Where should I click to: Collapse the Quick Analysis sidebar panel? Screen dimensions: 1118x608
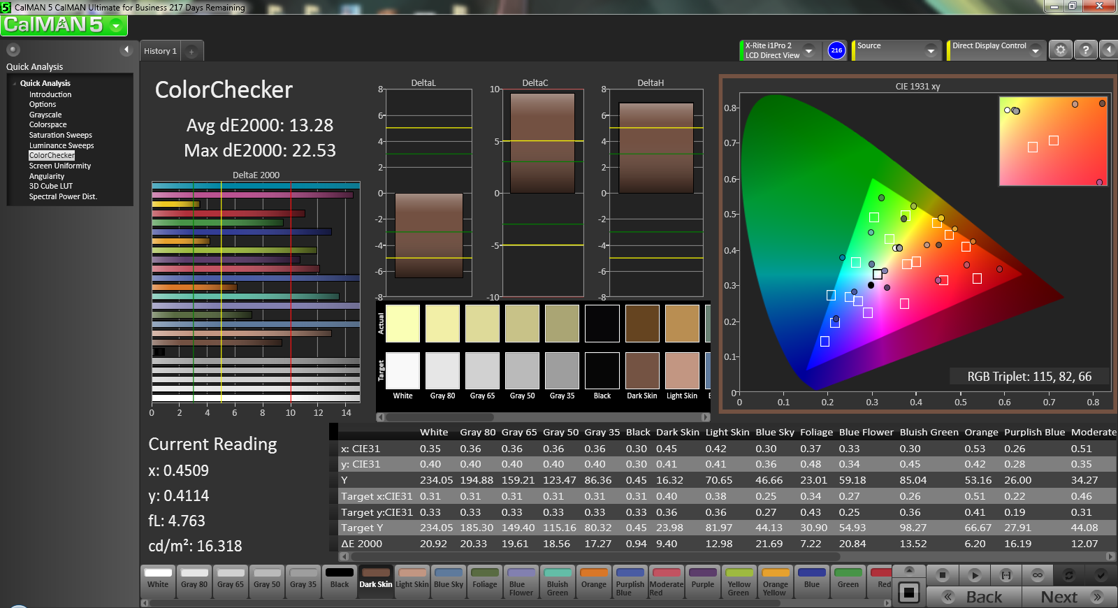pos(126,50)
